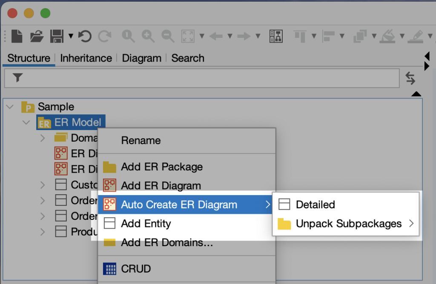The width and height of the screenshot is (436, 284).
Task: Save the current project
Action: [x=57, y=37]
